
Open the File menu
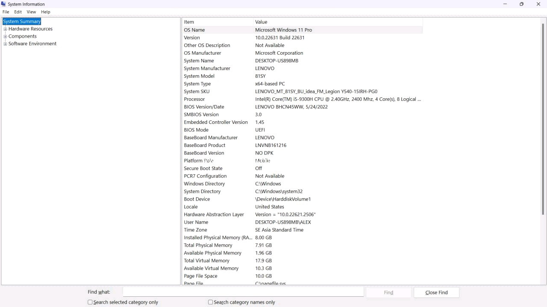pyautogui.click(x=6, y=12)
